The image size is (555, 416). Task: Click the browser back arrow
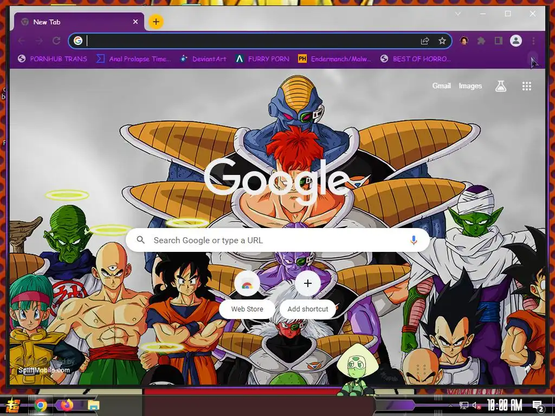(22, 41)
